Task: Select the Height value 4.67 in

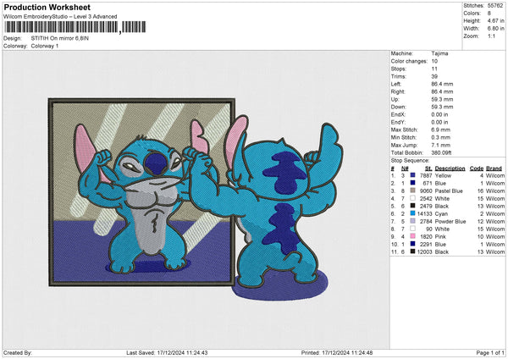Action: pyautogui.click(x=495, y=20)
